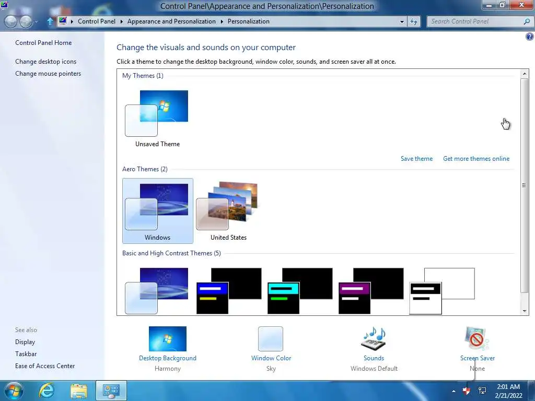
Task: Click the search magnifier icon
Action: click(x=527, y=21)
